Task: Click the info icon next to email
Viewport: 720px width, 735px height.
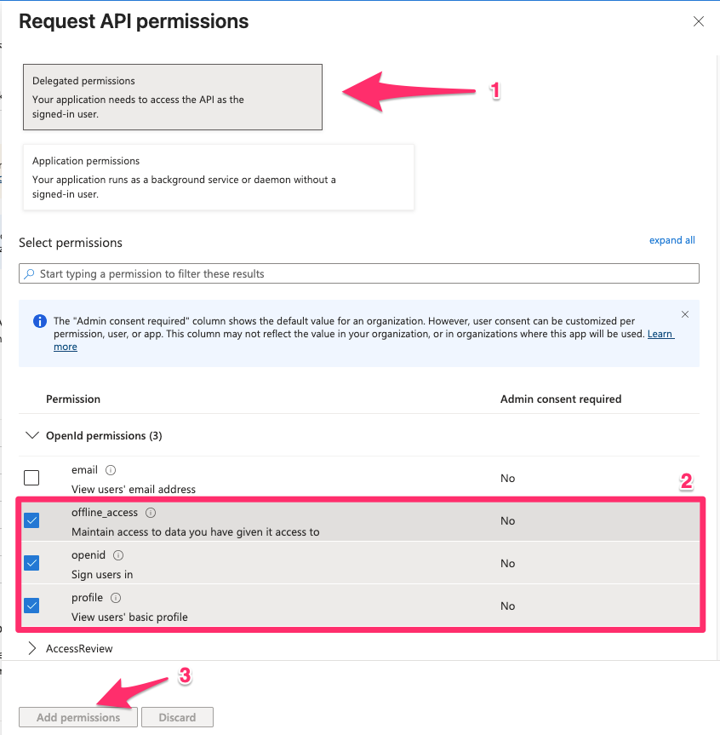Action: 111,470
